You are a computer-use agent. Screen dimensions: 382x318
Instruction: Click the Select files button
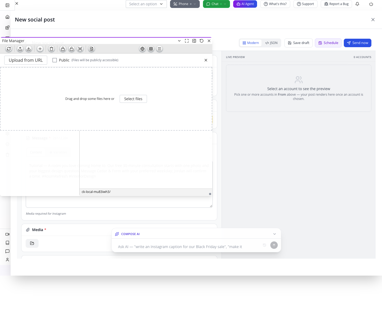133,99
